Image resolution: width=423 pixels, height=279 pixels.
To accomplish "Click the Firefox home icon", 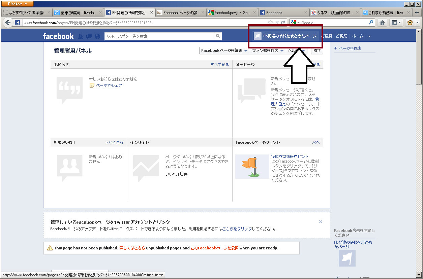I will click(x=382, y=23).
